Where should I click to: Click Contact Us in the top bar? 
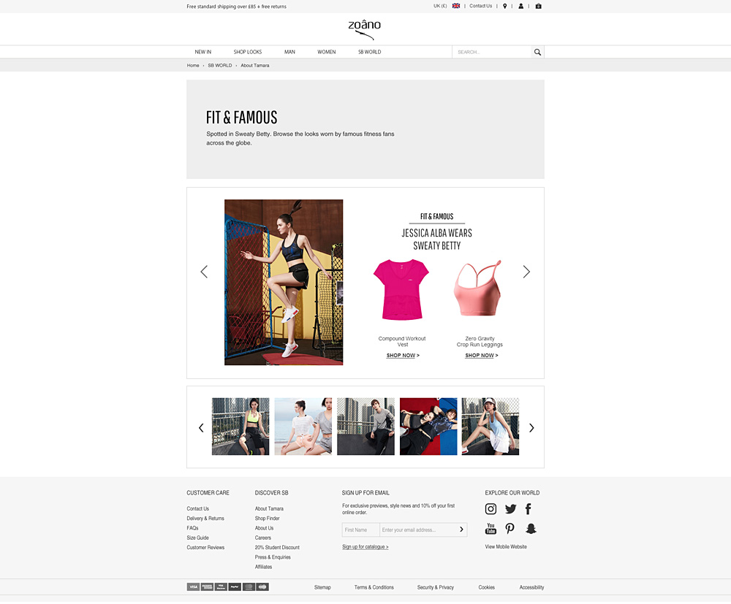tap(481, 6)
